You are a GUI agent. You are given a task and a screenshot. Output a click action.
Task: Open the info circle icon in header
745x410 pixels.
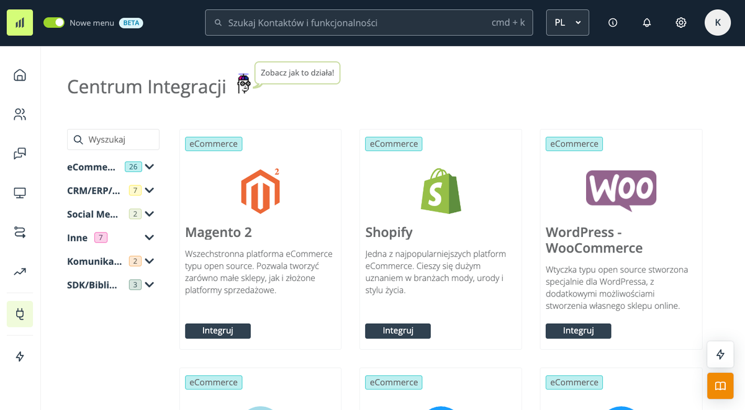click(x=613, y=22)
